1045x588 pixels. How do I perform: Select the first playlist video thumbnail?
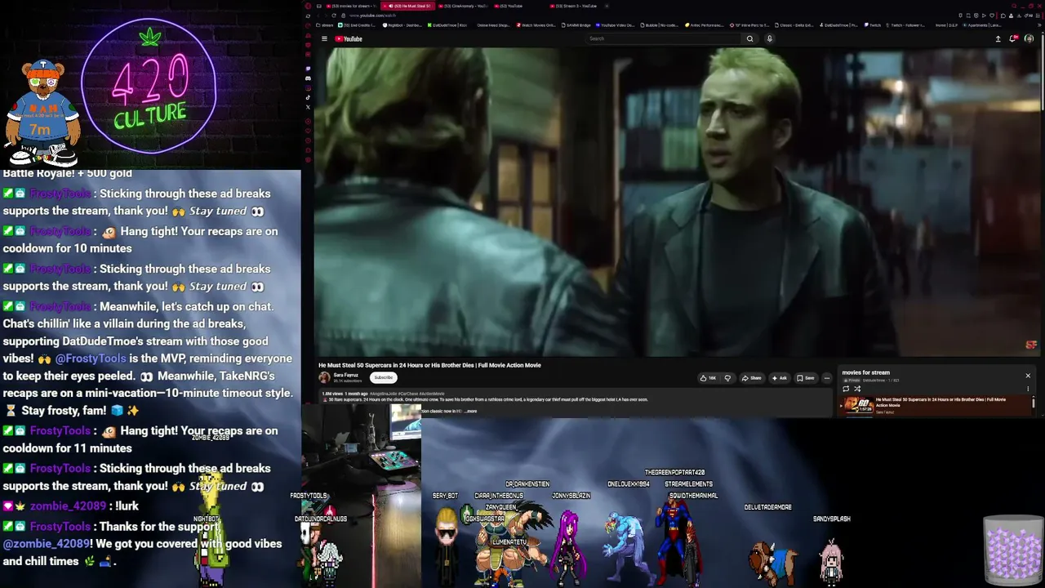[x=858, y=406]
